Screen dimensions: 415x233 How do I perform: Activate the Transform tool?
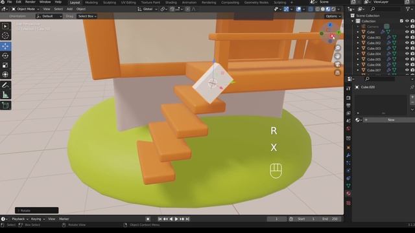pos(5,74)
